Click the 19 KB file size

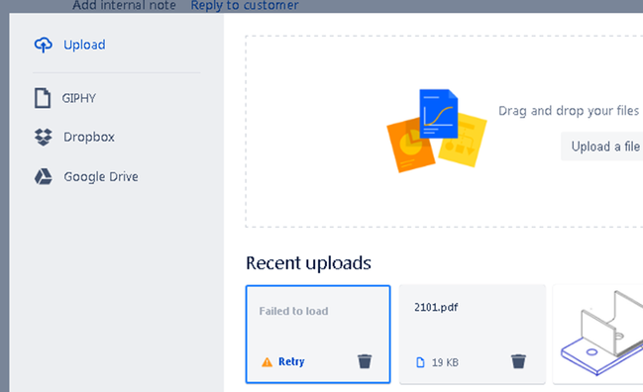445,362
